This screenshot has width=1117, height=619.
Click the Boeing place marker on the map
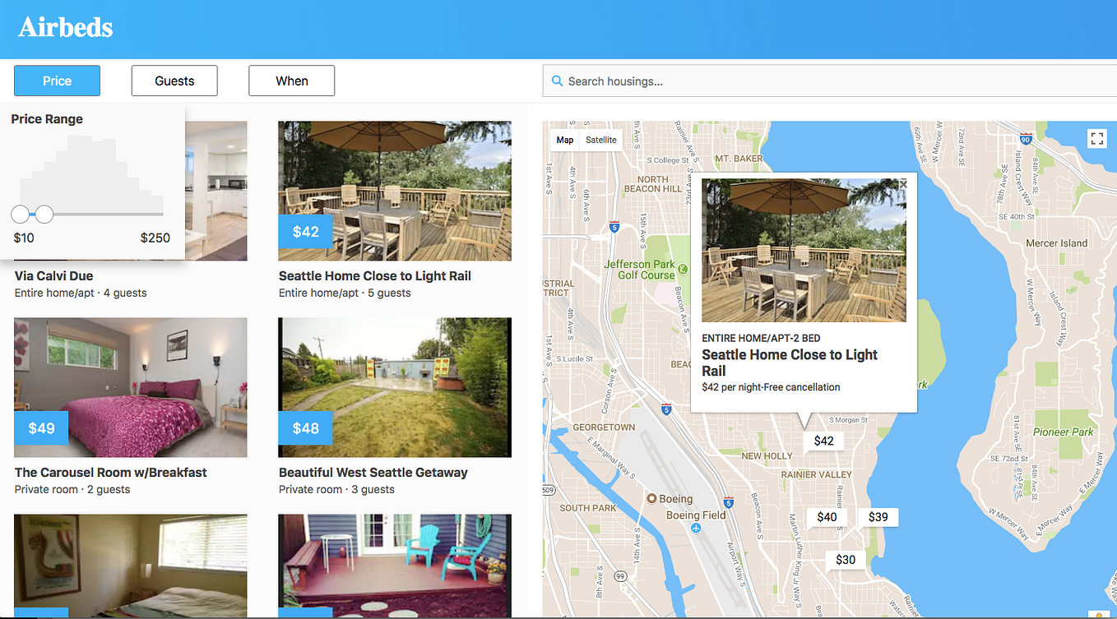(650, 498)
